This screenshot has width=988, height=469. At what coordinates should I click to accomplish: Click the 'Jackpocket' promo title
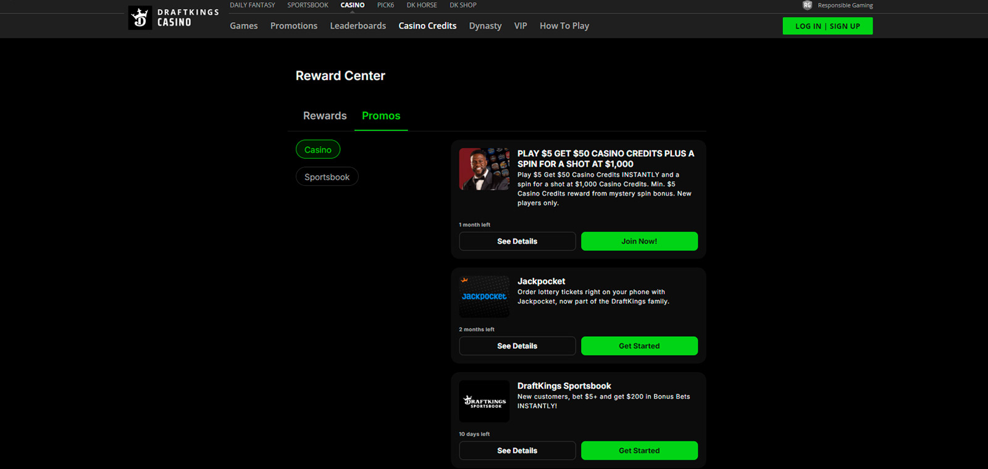541,281
